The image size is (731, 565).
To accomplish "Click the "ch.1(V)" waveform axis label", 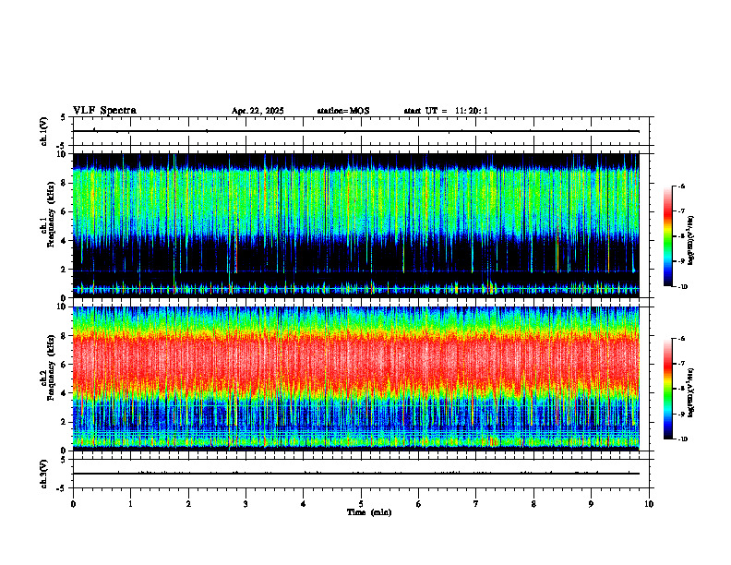I will tap(44, 131).
